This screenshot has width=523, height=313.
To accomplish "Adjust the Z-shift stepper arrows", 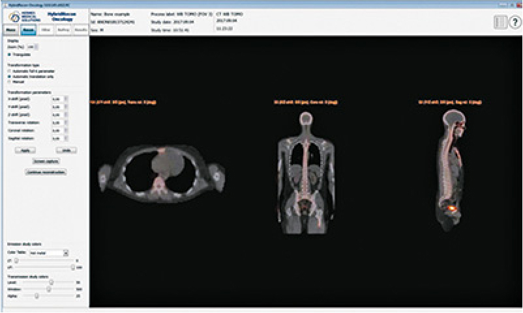I will (66, 115).
